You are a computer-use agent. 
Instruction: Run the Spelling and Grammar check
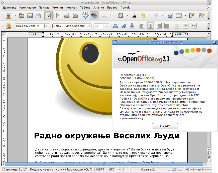(85, 16)
